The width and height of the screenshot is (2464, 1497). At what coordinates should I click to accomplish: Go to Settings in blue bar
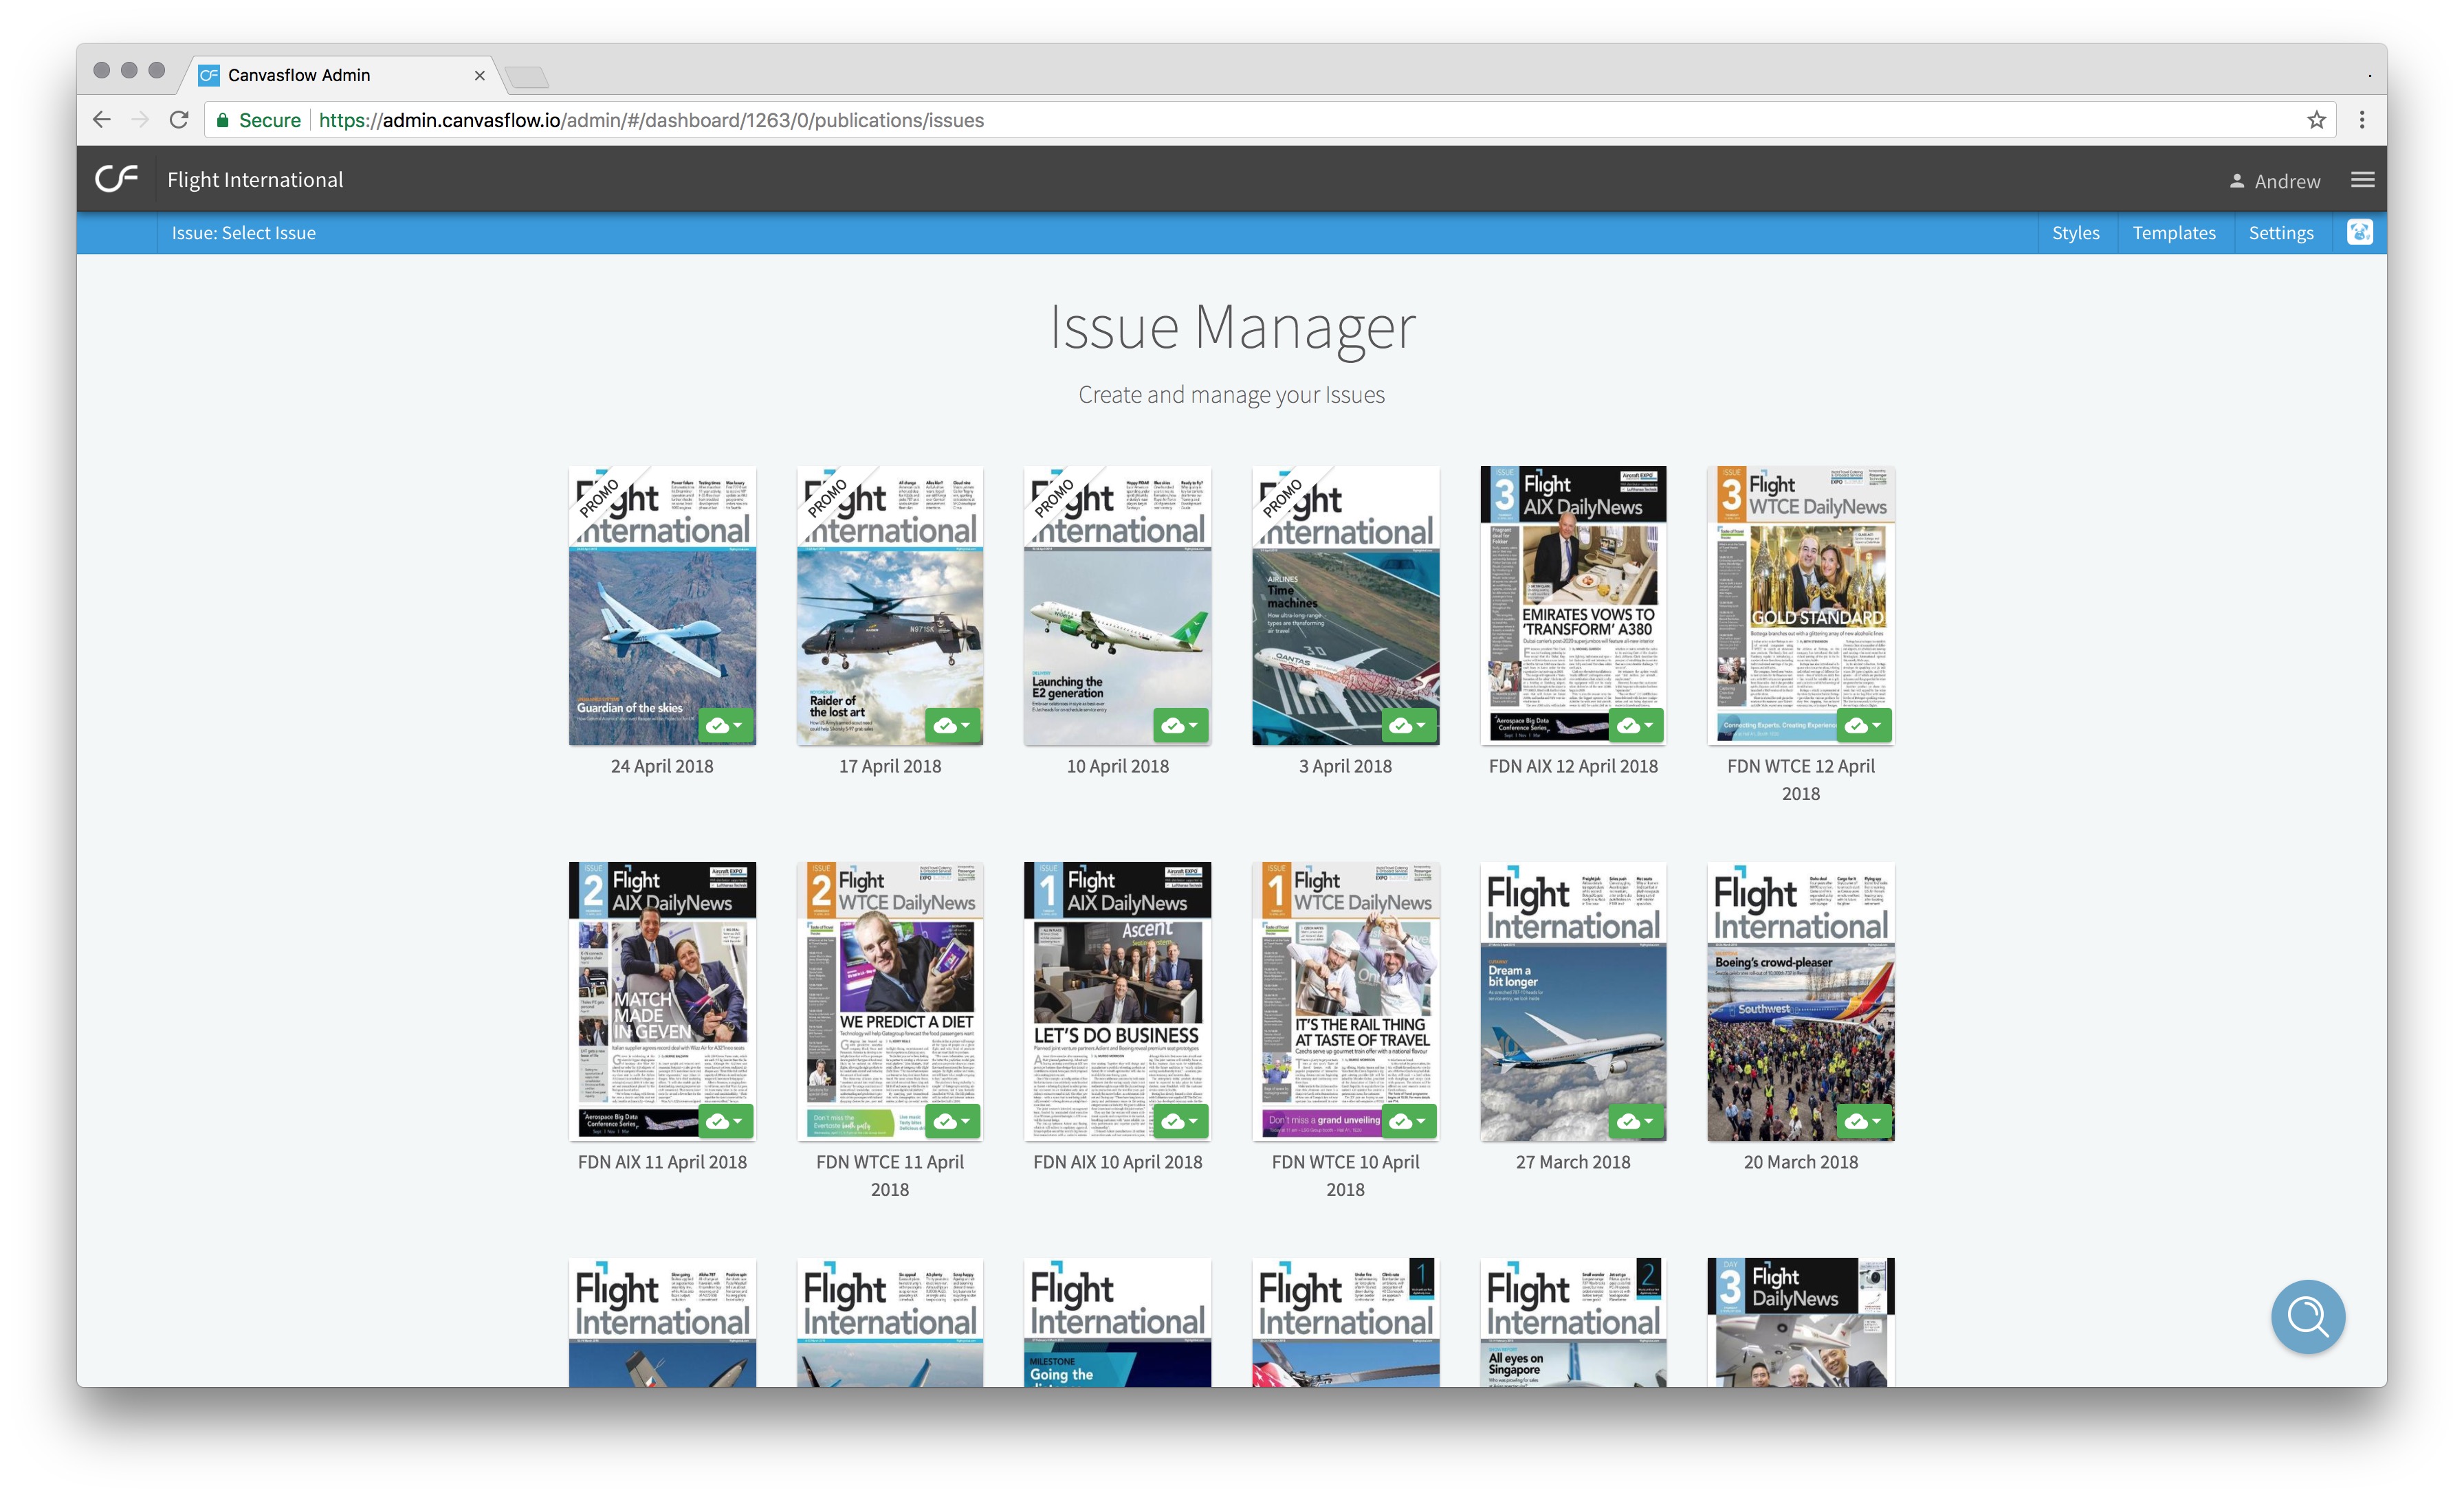tap(2280, 233)
